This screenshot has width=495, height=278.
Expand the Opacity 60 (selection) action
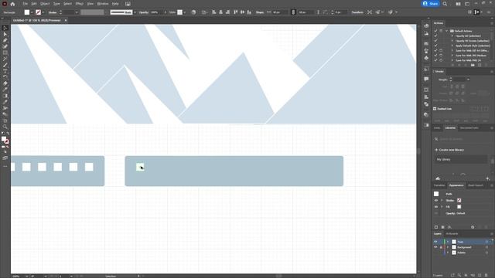tap(452, 36)
